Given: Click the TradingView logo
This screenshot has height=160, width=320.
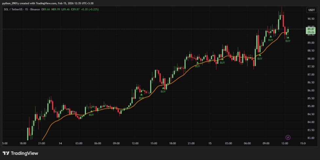Looking at the screenshot, I should [20, 153].
